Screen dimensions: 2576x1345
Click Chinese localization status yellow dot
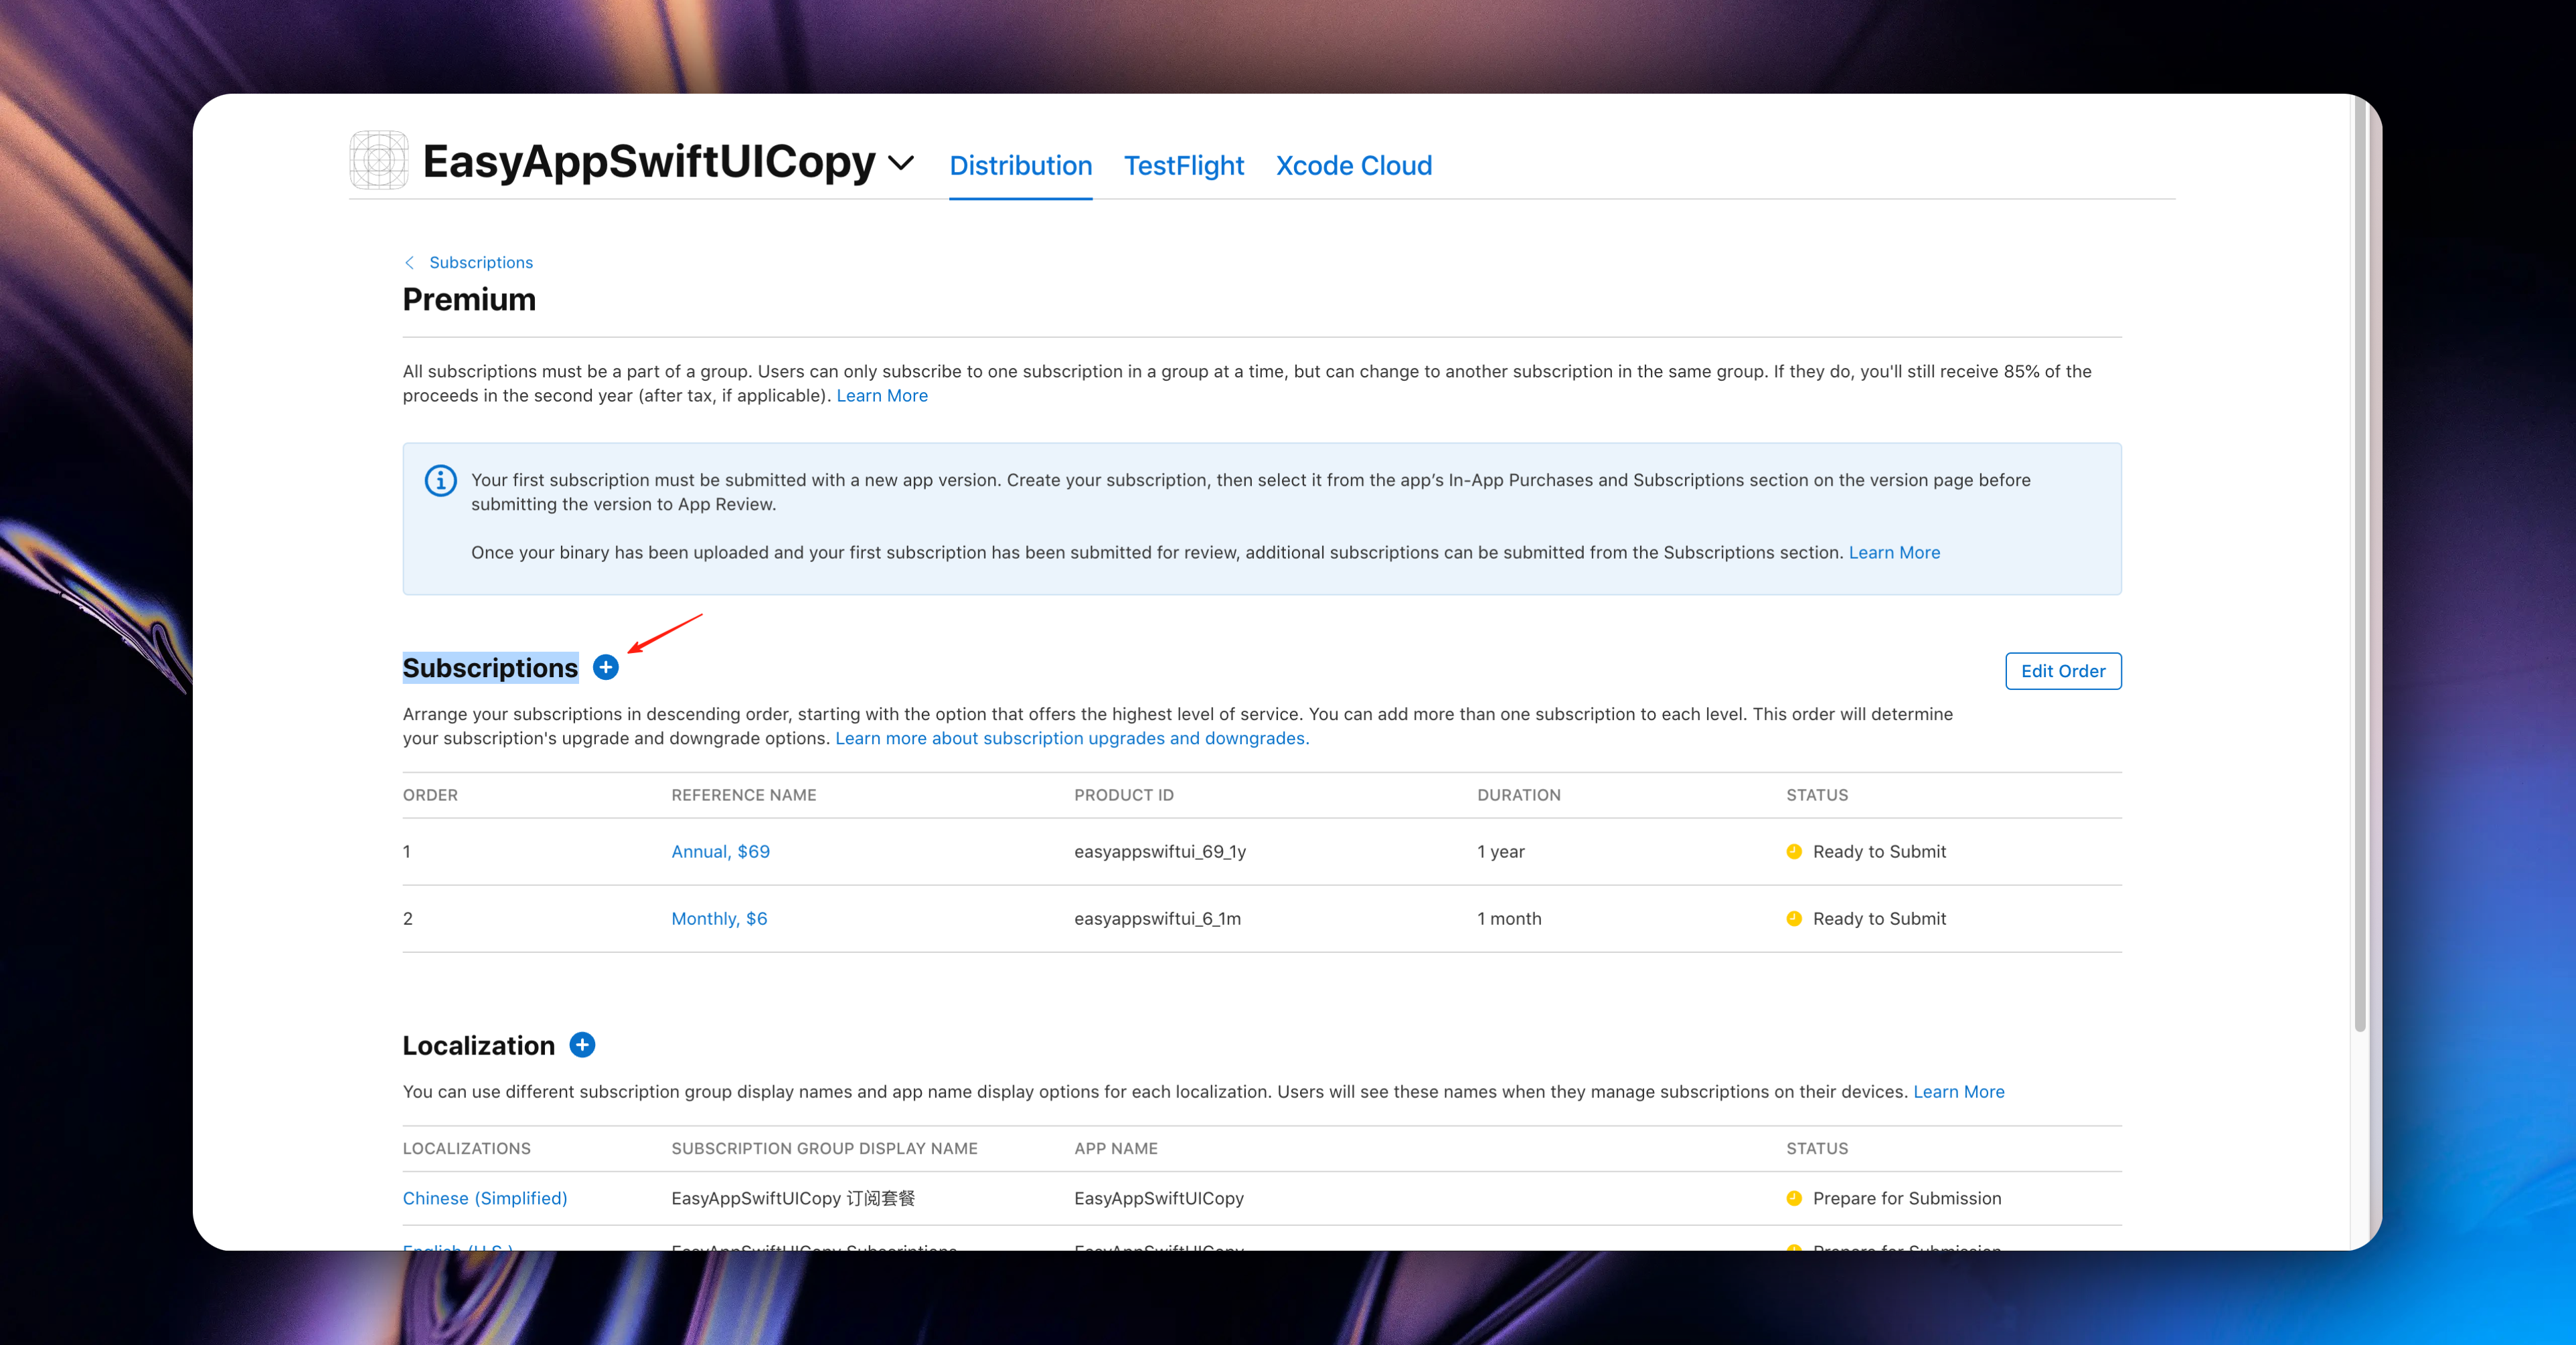(x=1794, y=1198)
